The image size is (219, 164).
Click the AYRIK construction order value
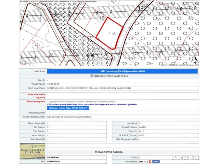(143, 127)
